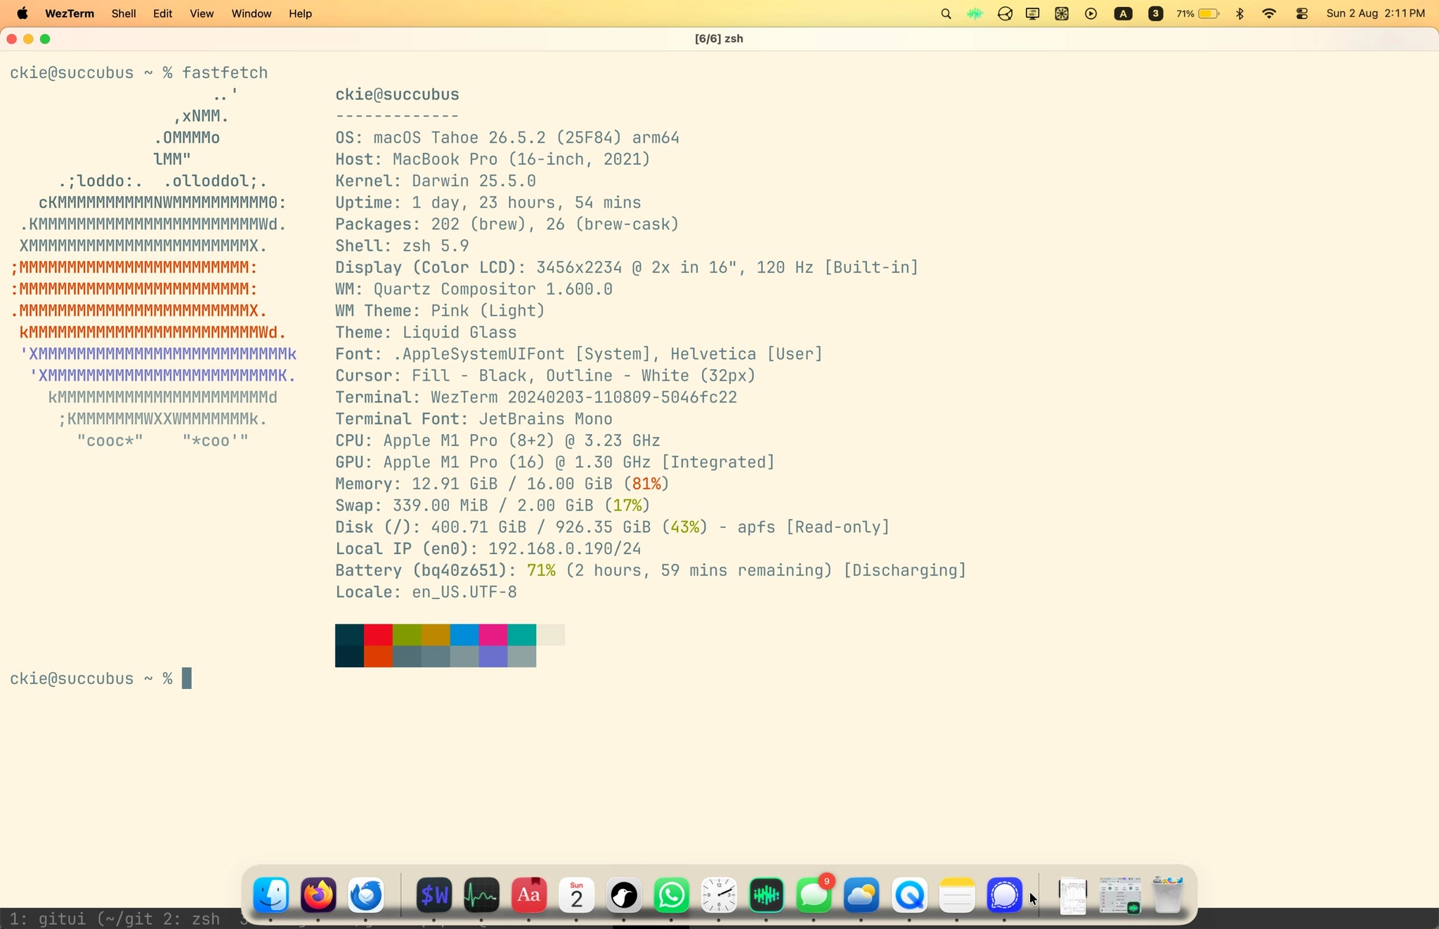Viewport: 1439px width, 929px height.
Task: Click the '[6/6] zsh' window title
Action: click(x=719, y=39)
